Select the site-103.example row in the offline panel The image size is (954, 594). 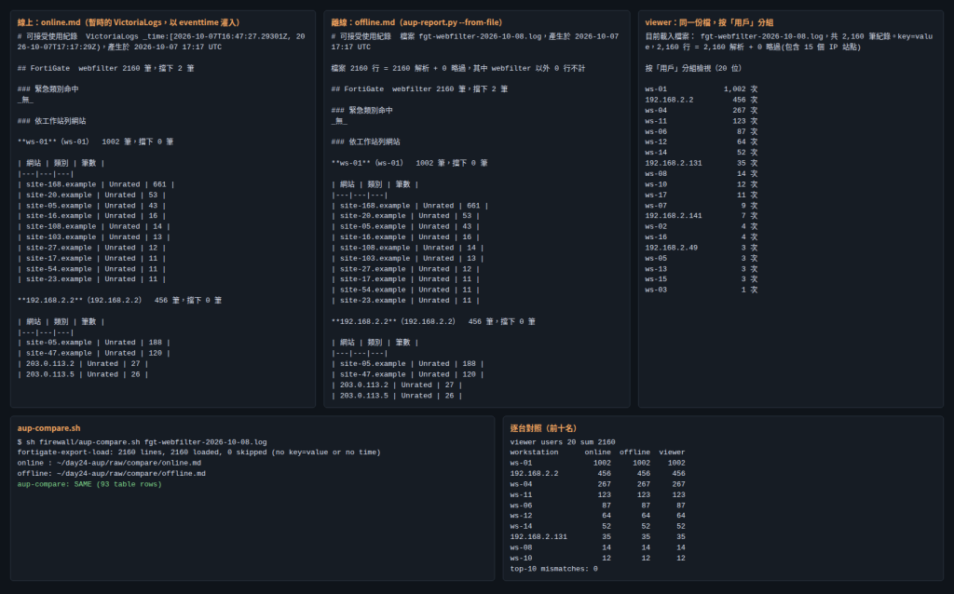(408, 259)
